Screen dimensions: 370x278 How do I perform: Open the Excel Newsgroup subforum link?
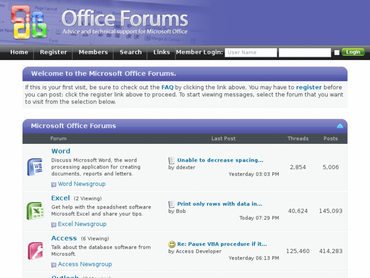pyautogui.click(x=82, y=224)
